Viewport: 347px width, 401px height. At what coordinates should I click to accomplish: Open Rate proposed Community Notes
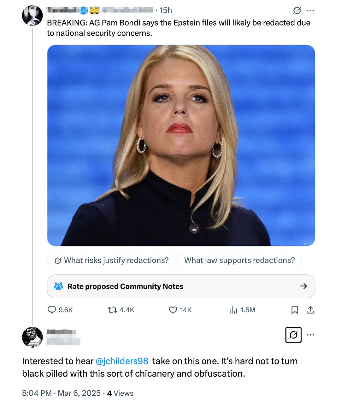coord(125,286)
